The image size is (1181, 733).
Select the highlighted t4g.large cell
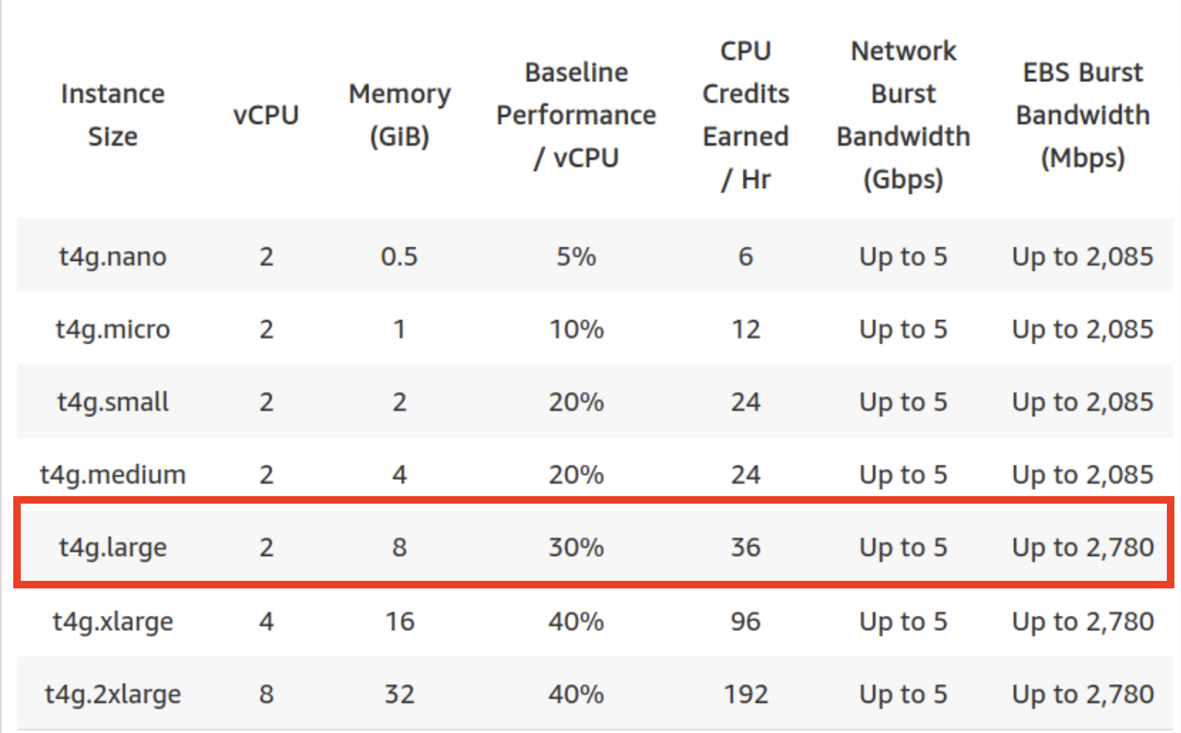click(x=113, y=548)
